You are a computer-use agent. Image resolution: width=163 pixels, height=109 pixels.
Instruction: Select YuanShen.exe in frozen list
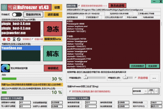(21, 48)
